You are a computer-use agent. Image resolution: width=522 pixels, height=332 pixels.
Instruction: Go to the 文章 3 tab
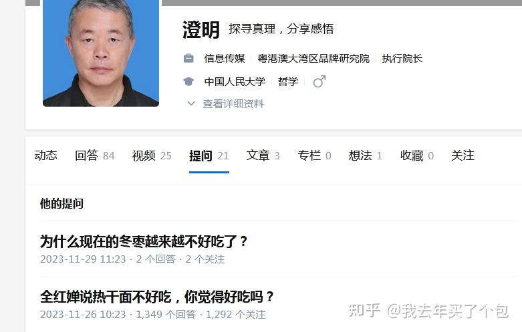click(263, 155)
